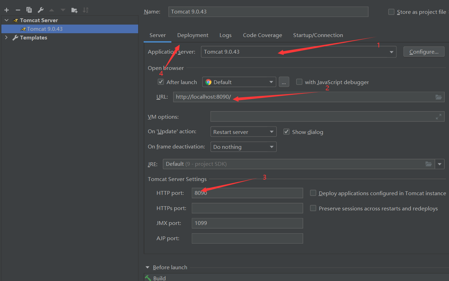Add new configuration with plus icon
This screenshot has width=449, height=281.
7,10
